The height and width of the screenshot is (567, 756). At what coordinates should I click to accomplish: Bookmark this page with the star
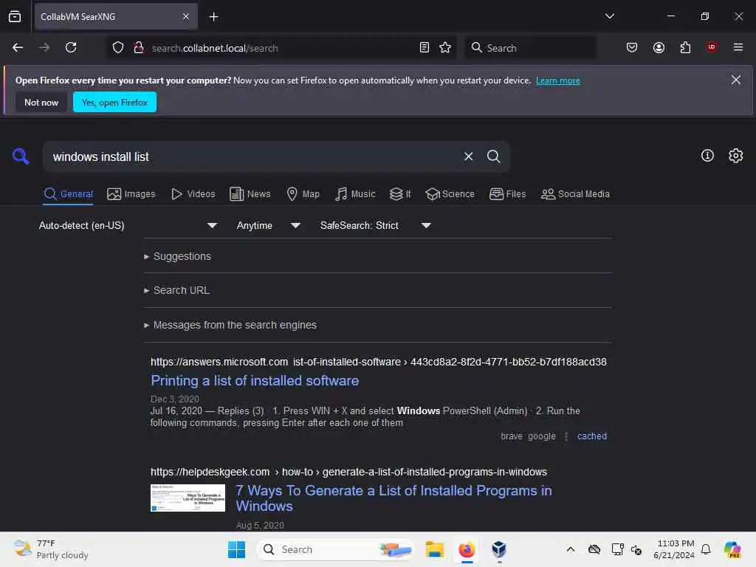(445, 47)
